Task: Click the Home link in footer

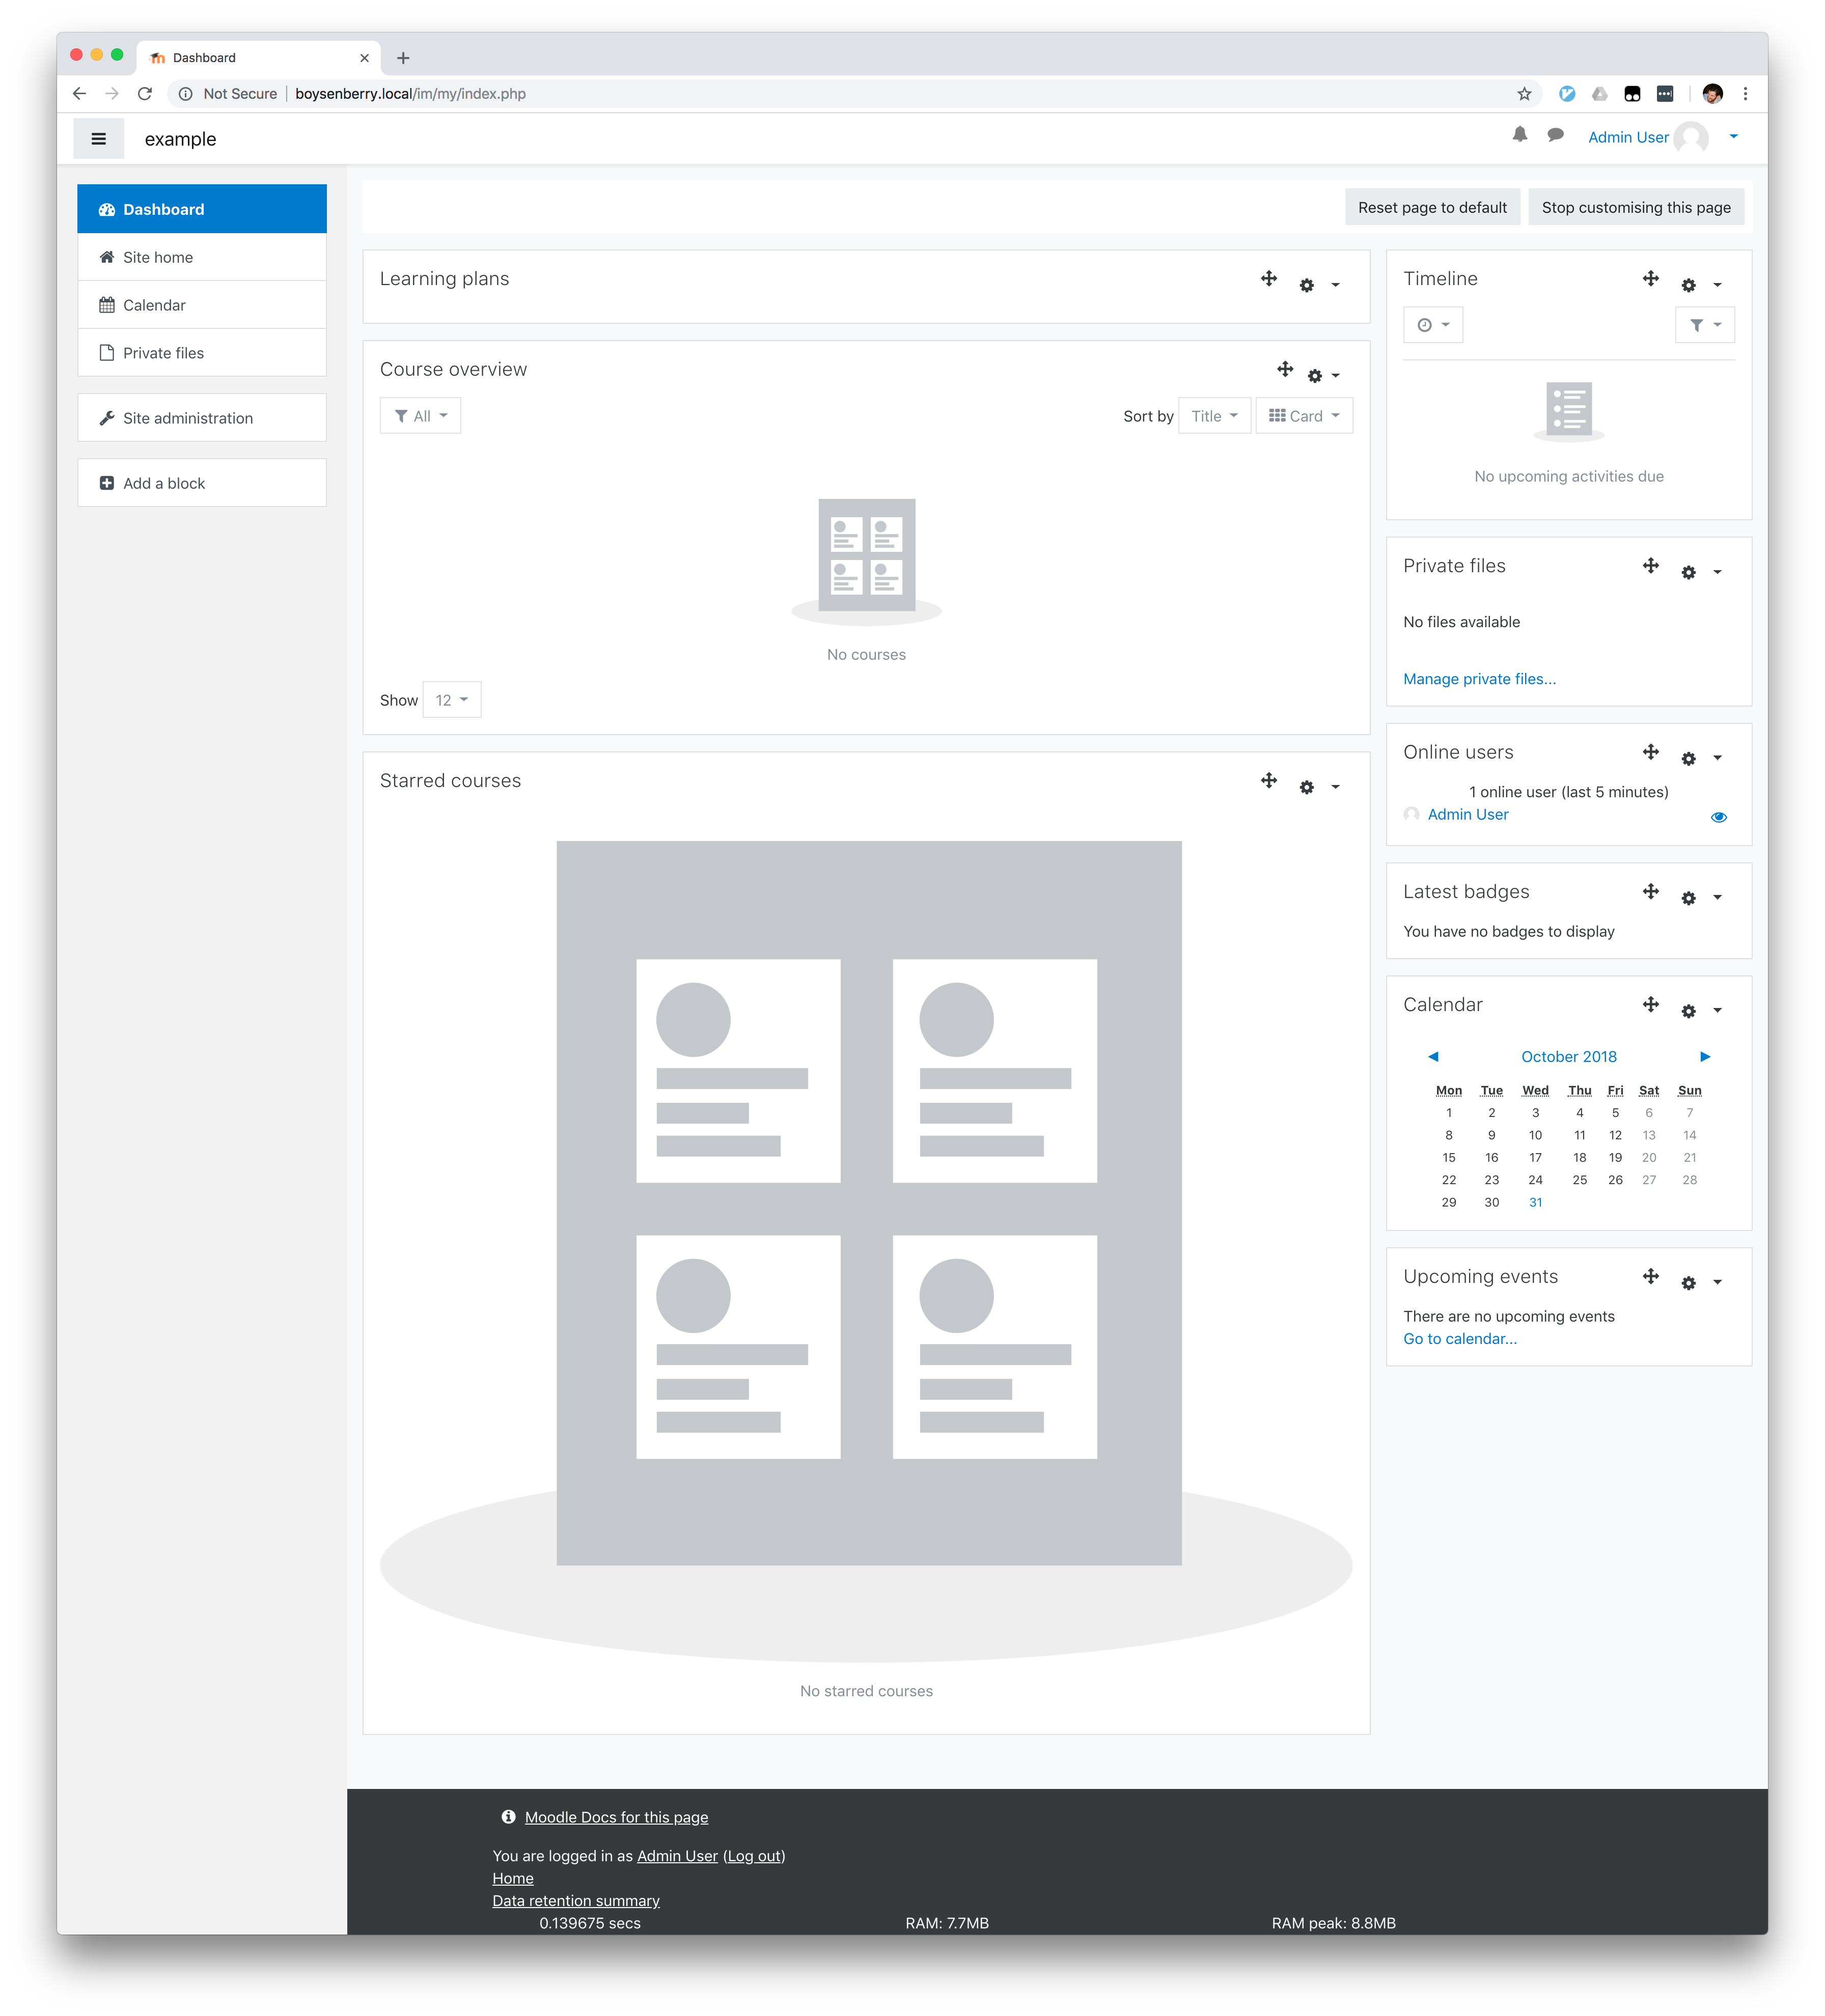Action: [x=513, y=1879]
